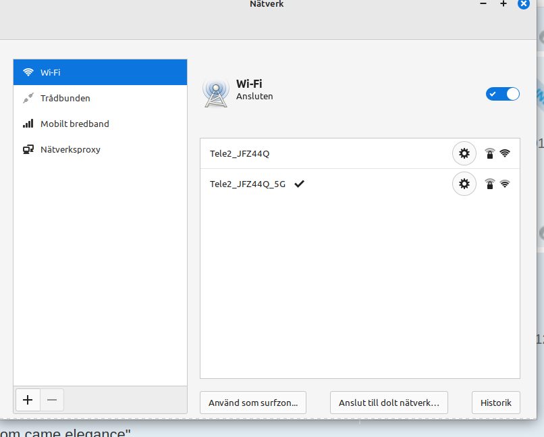This screenshot has width=544, height=437.
Task: Open settings gear for Tele2_JFZ44Q network
Action: point(464,153)
